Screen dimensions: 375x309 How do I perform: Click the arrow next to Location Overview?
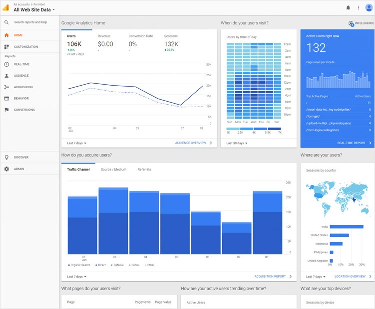pyautogui.click(x=370, y=276)
